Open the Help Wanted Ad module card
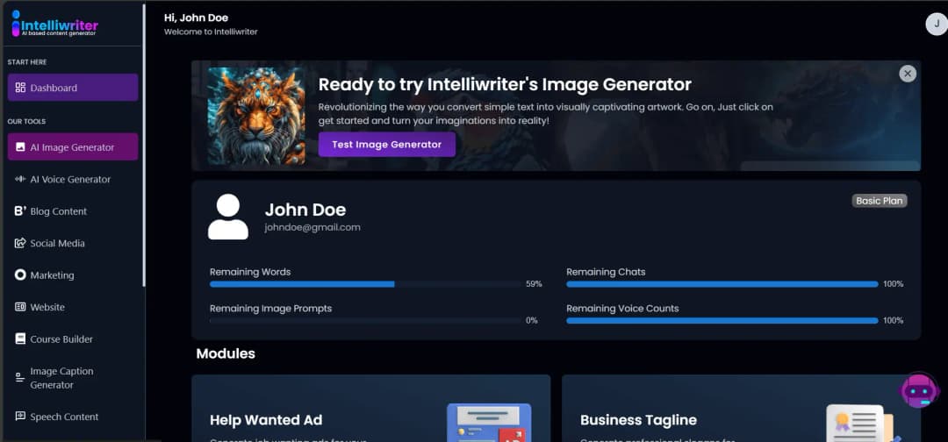The width and height of the screenshot is (948, 442). 371,408
